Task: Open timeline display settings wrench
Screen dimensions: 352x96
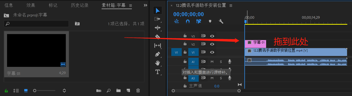Action: click(x=221, y=21)
